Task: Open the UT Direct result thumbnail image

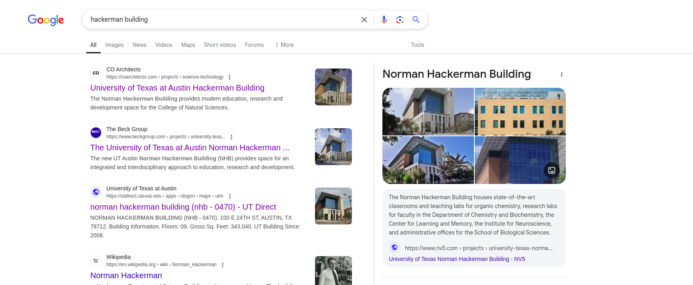Action: pyautogui.click(x=333, y=206)
